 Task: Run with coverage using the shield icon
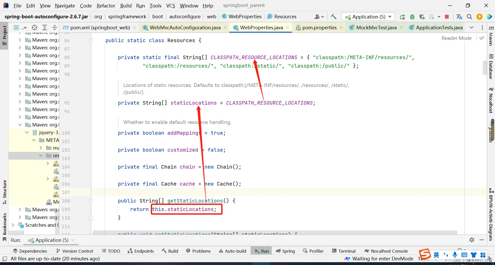click(422, 17)
